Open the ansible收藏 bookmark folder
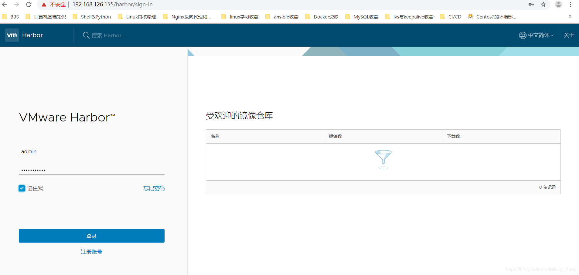This screenshot has width=579, height=275. click(282, 17)
